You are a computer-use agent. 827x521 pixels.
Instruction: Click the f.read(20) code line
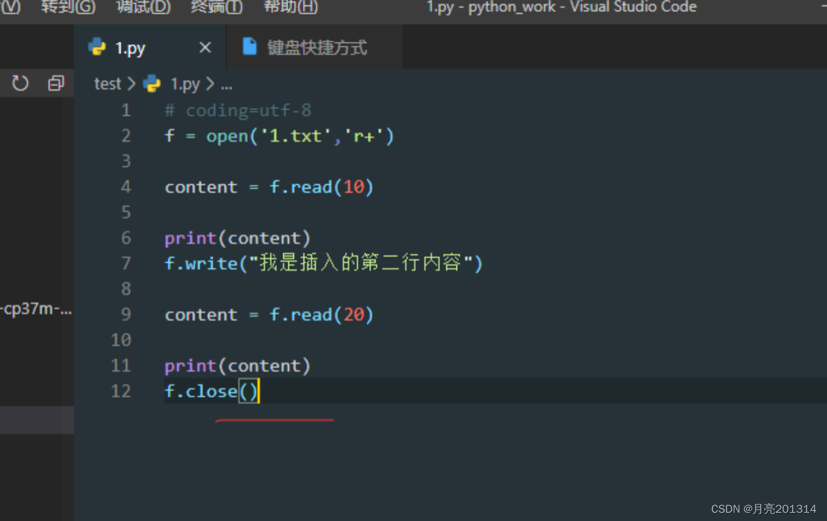tap(269, 315)
